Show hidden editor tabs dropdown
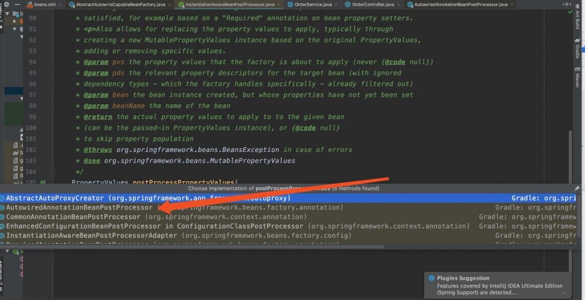The image size is (585, 300). click(x=566, y=5)
